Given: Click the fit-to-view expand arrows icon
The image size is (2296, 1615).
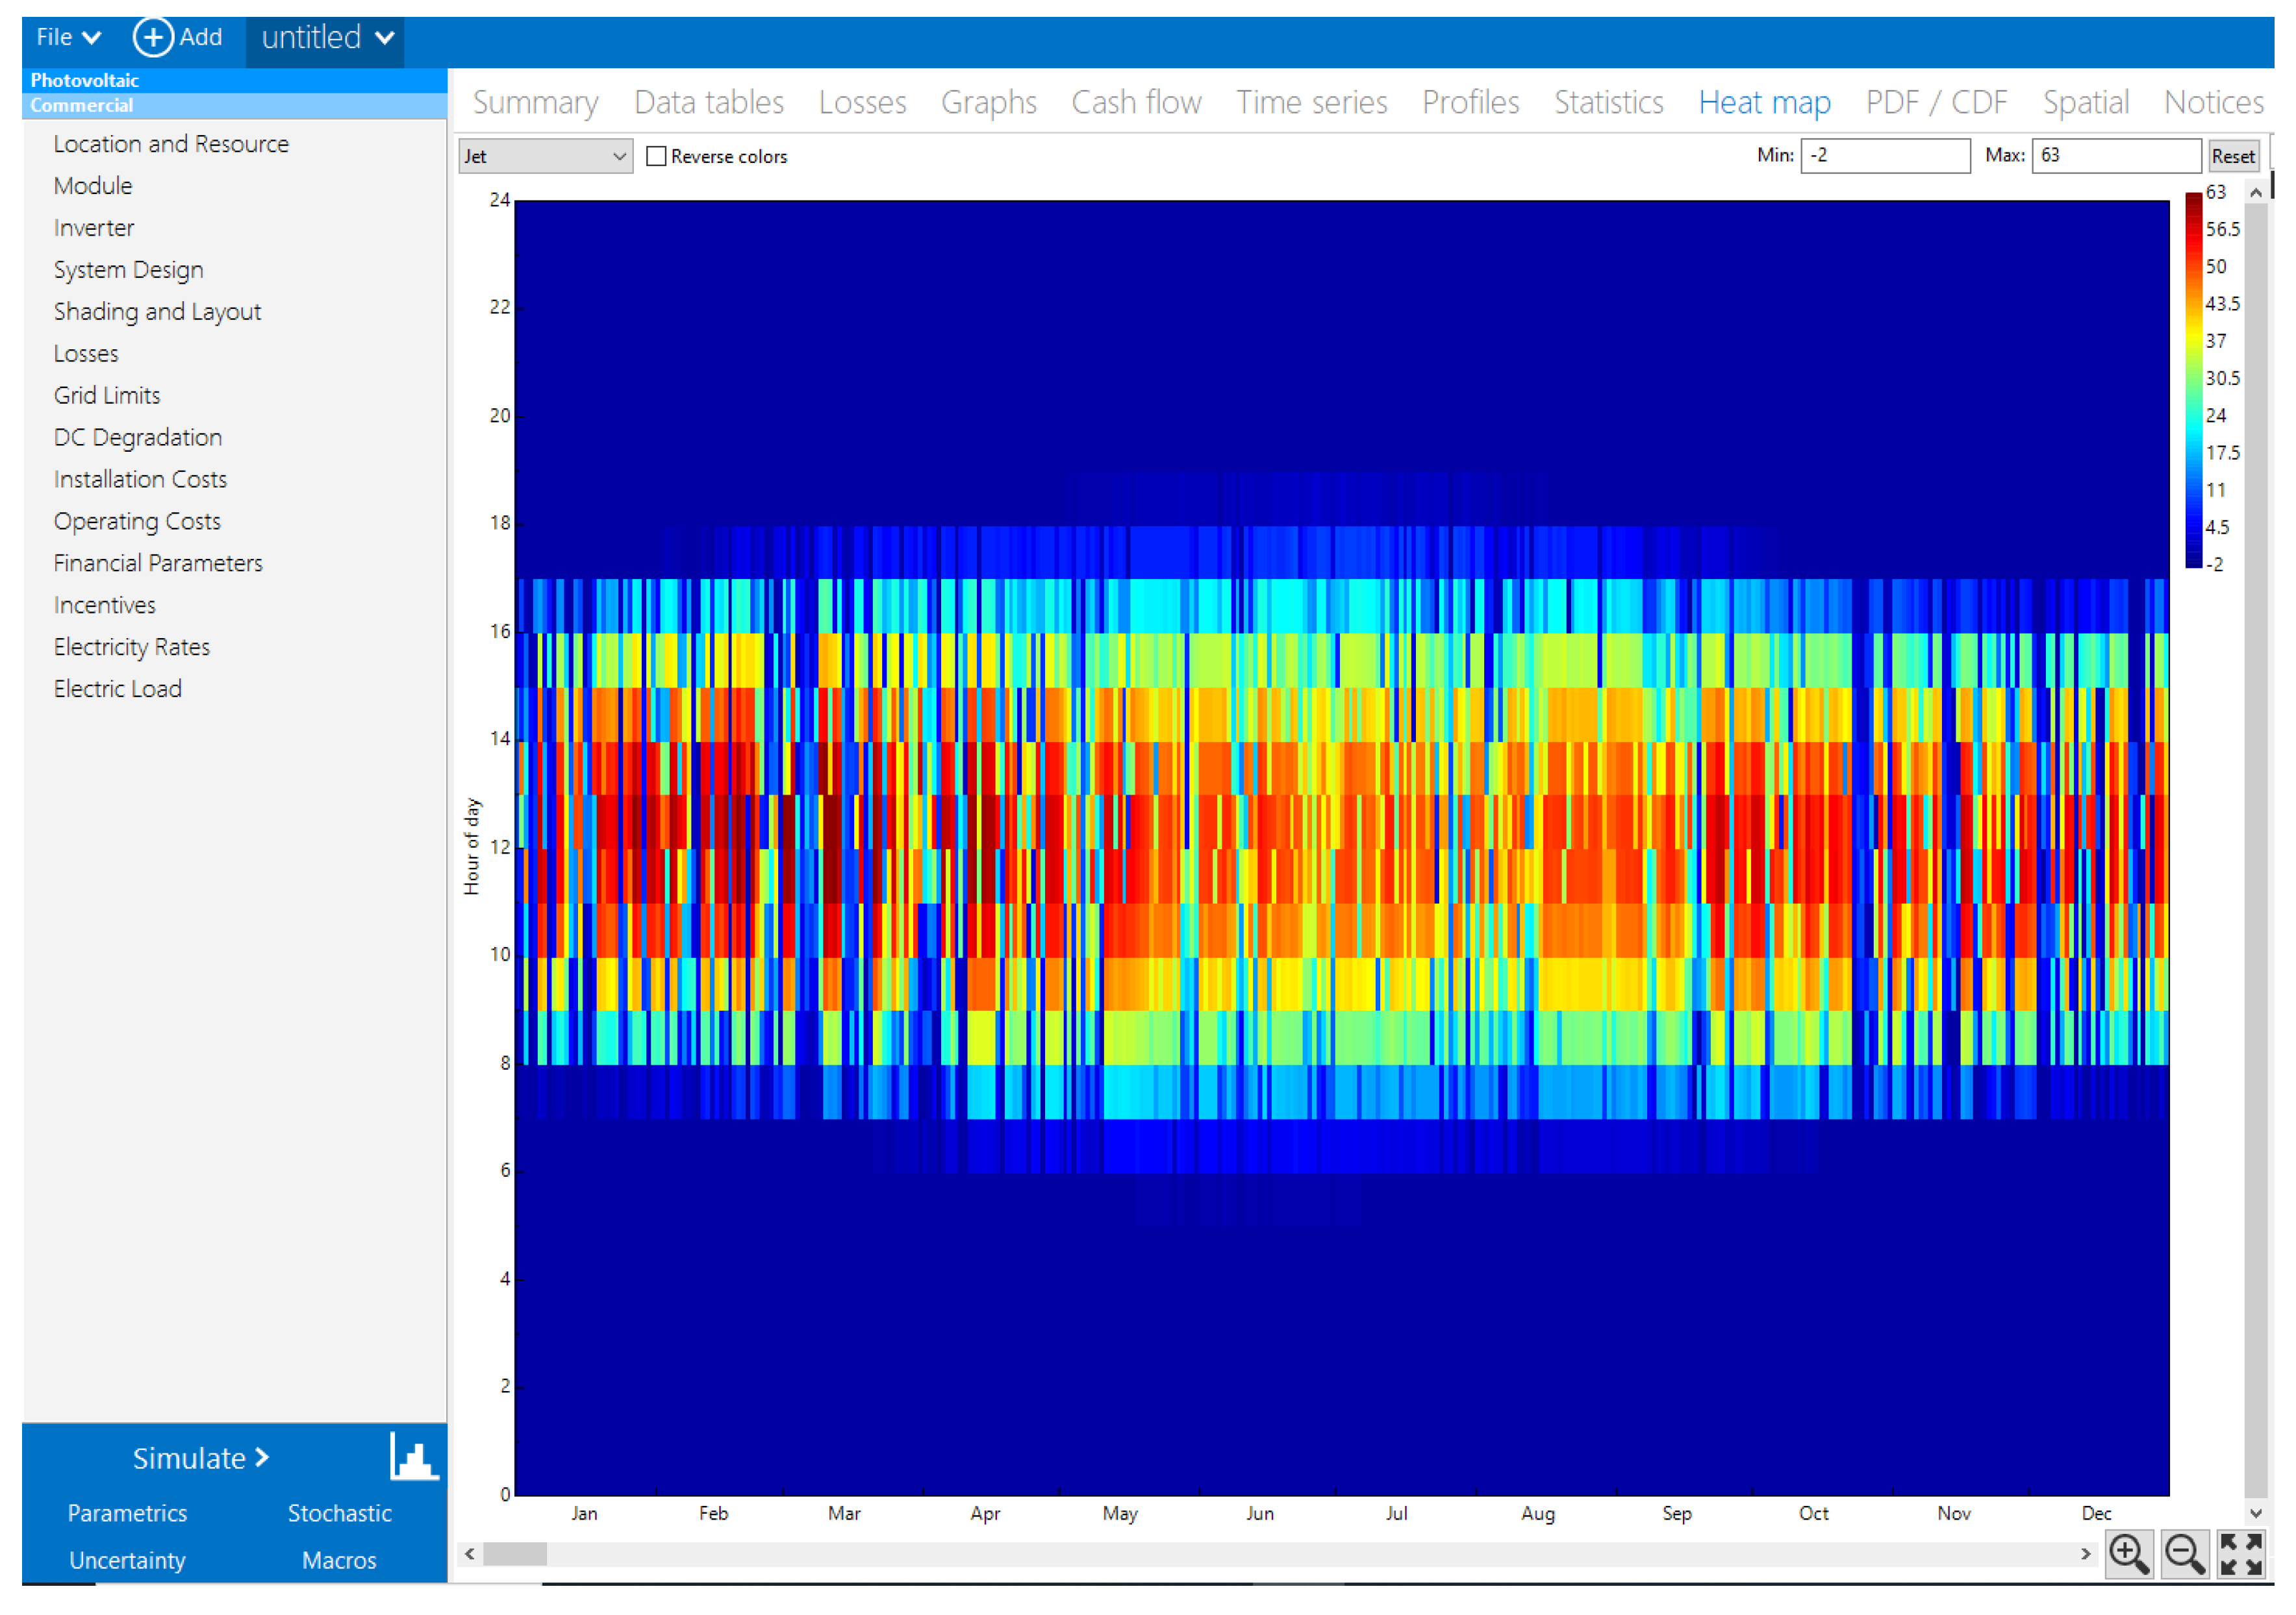Looking at the screenshot, I should point(2241,1555).
